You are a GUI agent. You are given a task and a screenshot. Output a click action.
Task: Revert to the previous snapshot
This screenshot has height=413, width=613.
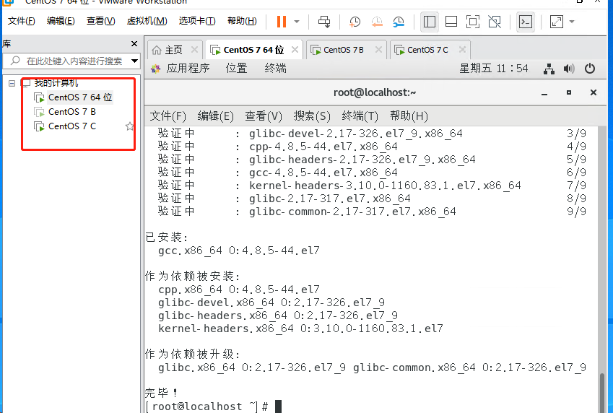[377, 22]
